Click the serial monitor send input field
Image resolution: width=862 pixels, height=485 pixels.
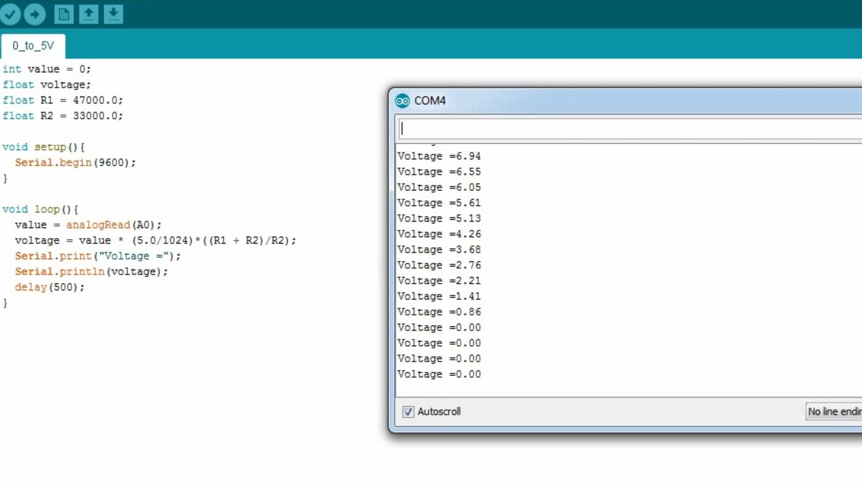pyautogui.click(x=629, y=129)
